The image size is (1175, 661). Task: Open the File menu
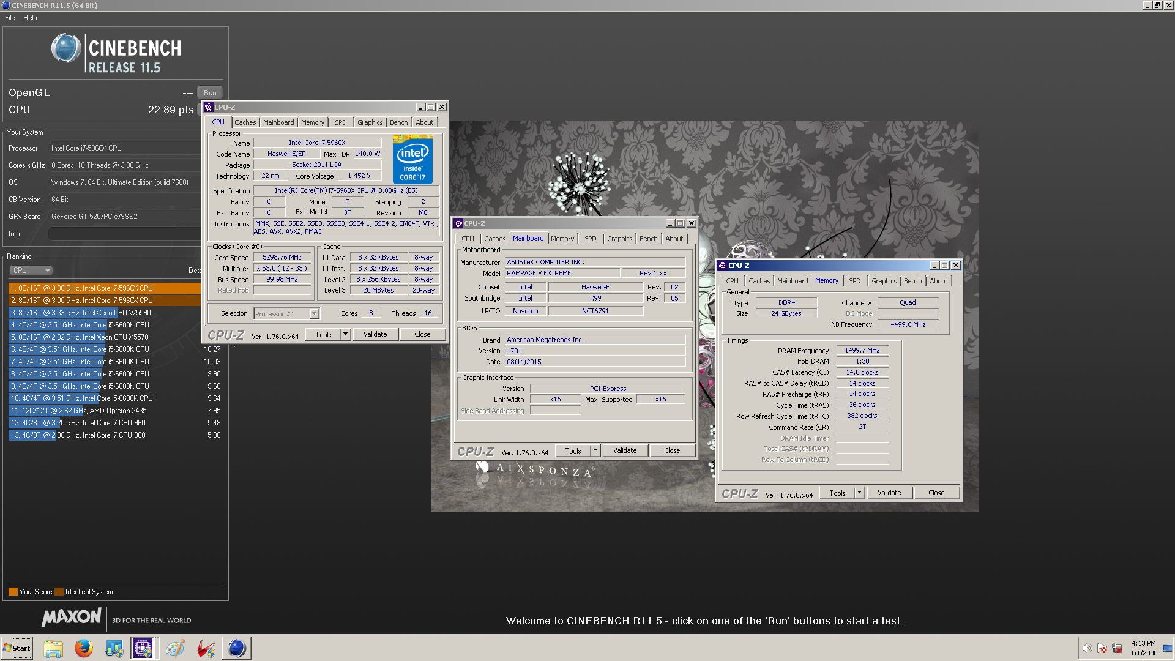pos(10,18)
